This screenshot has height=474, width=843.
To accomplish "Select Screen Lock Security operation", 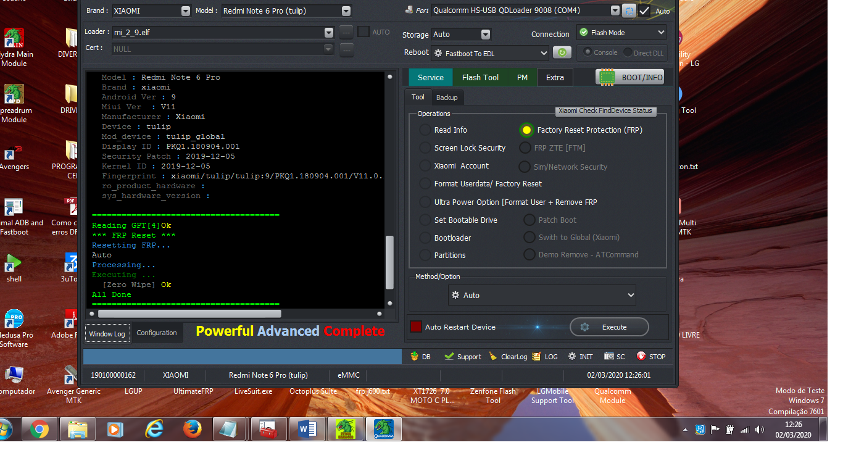I will click(x=425, y=148).
